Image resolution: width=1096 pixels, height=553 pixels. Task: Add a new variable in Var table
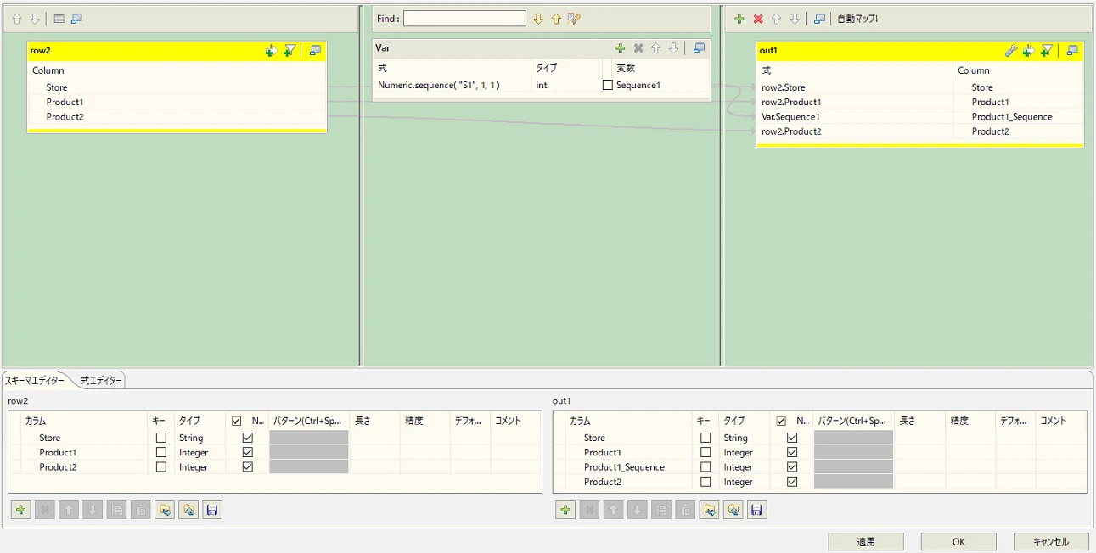pos(621,48)
